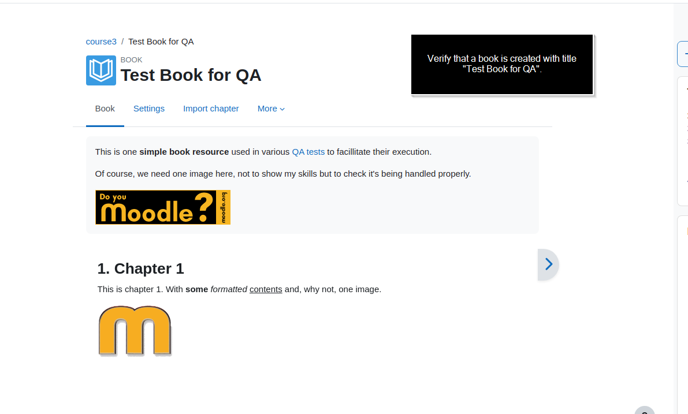
Task: Open the help button at bottom right
Action: click(644, 411)
